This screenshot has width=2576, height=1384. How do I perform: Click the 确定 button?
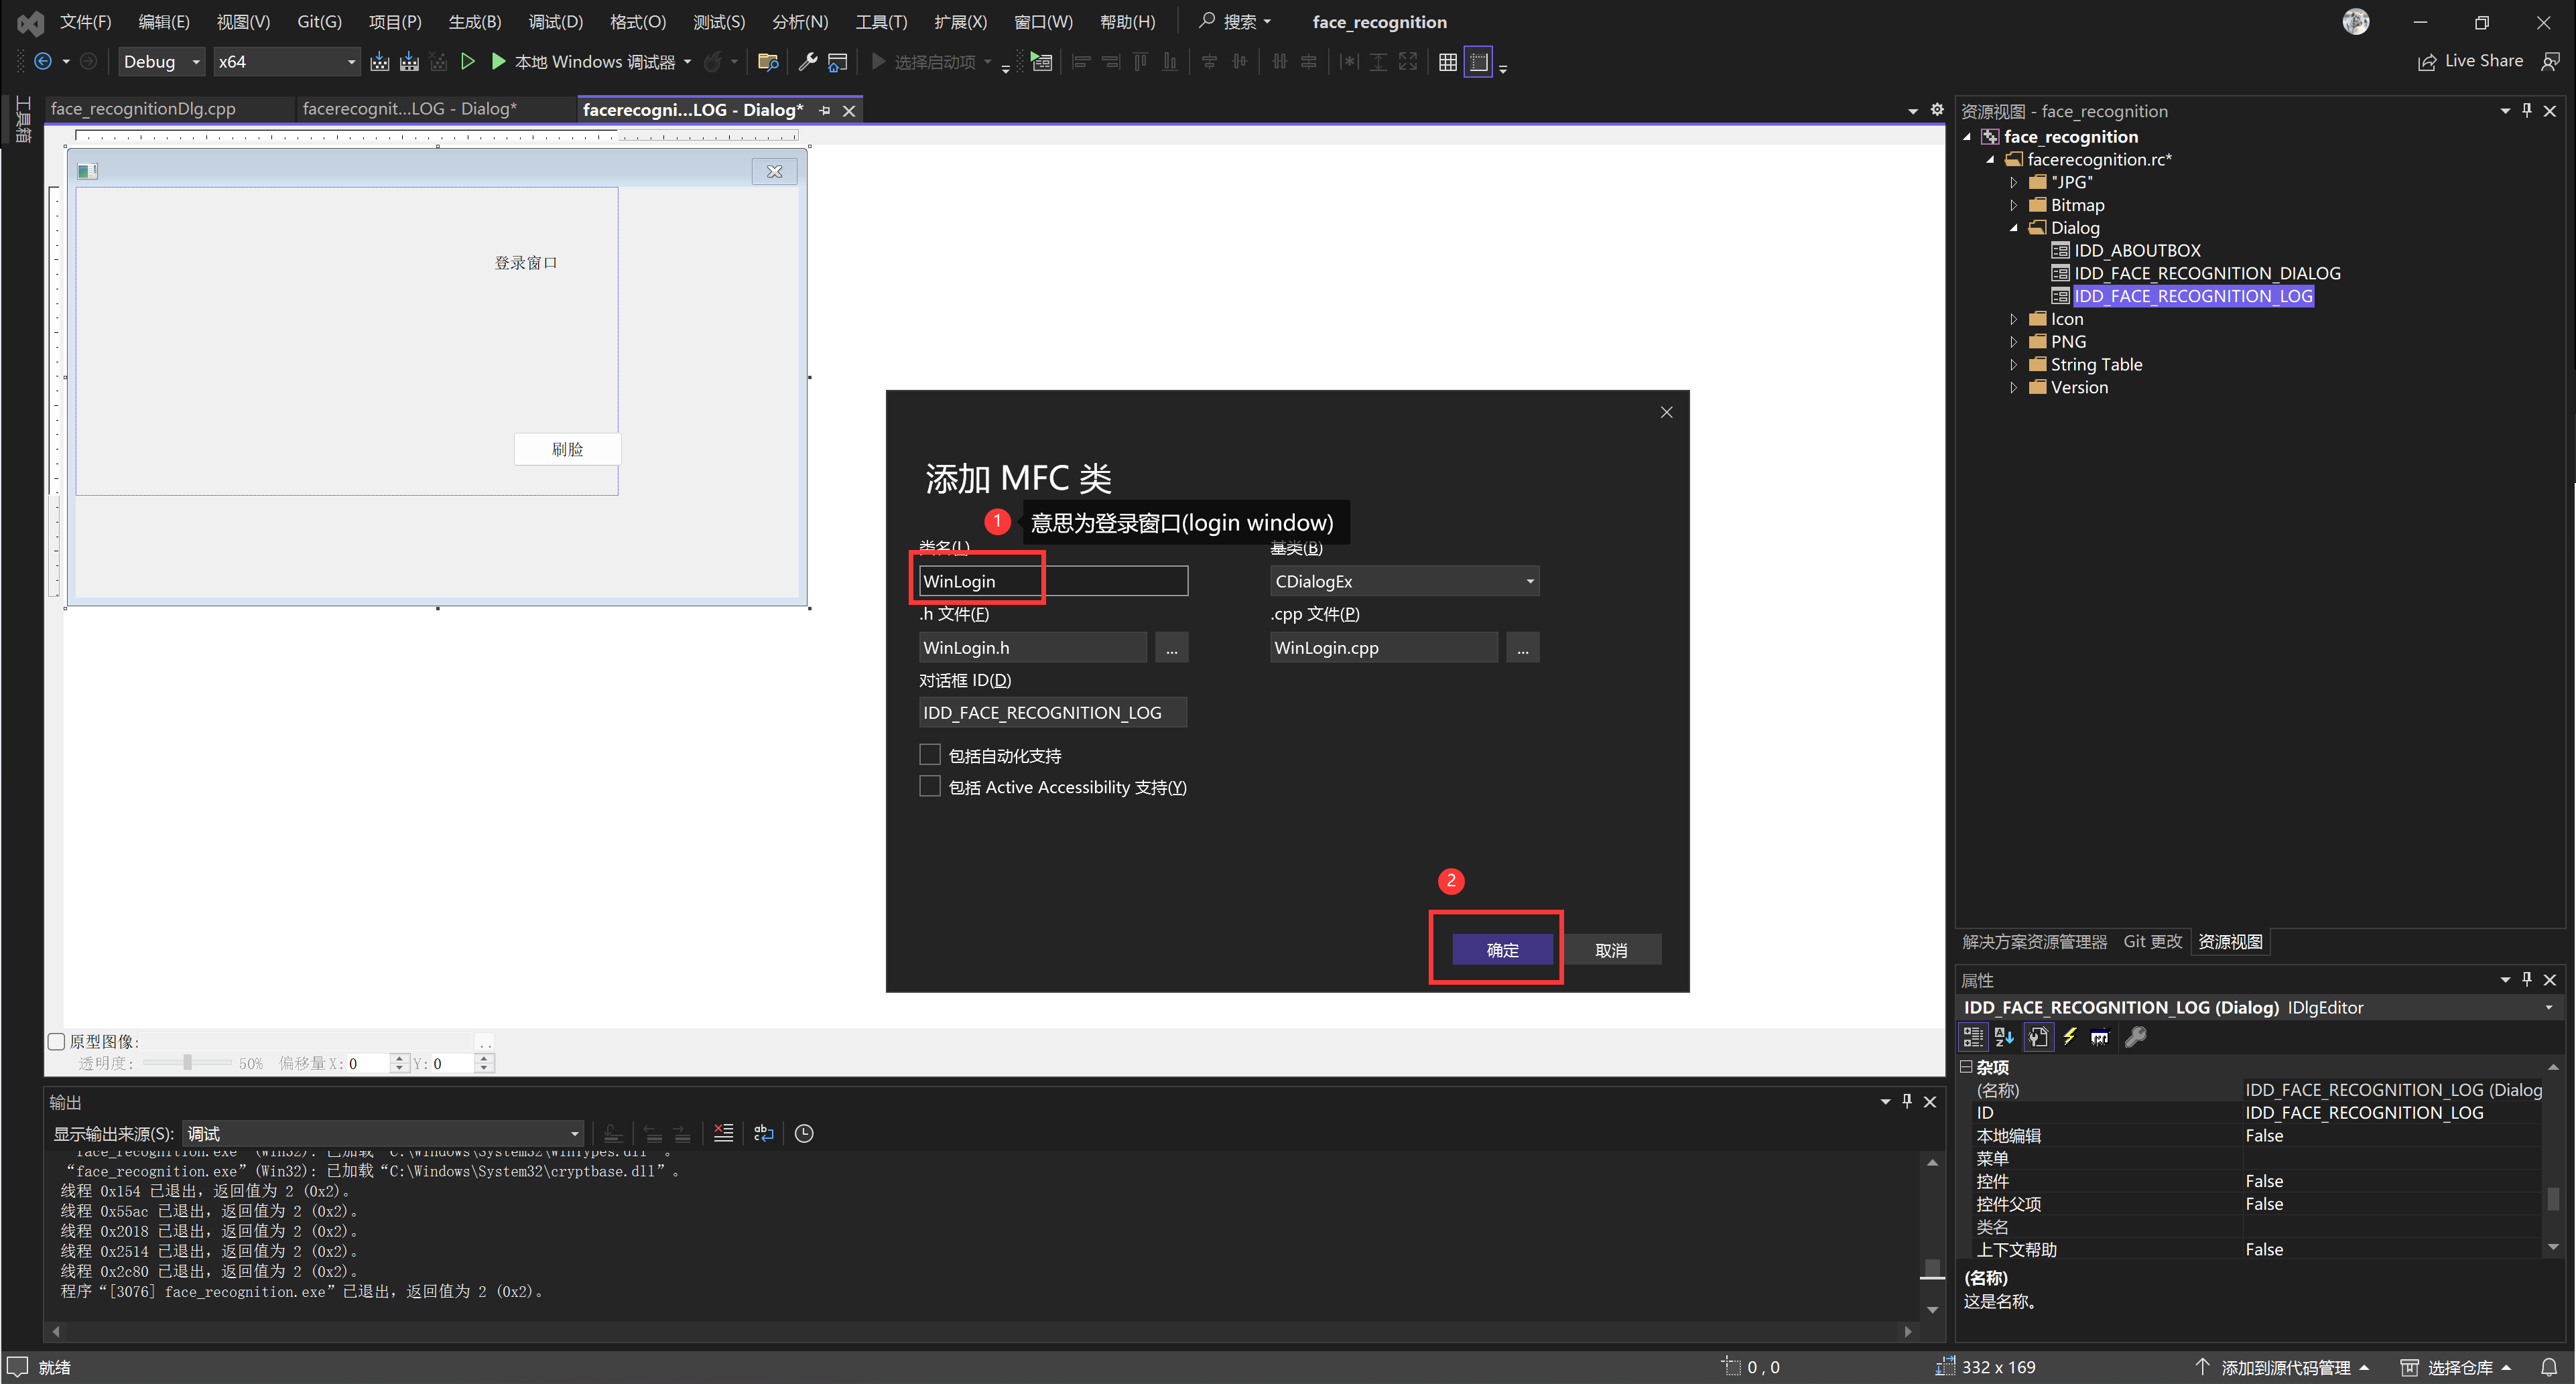[x=1502, y=949]
